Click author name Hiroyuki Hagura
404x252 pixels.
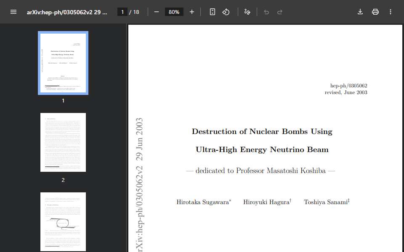click(x=267, y=202)
